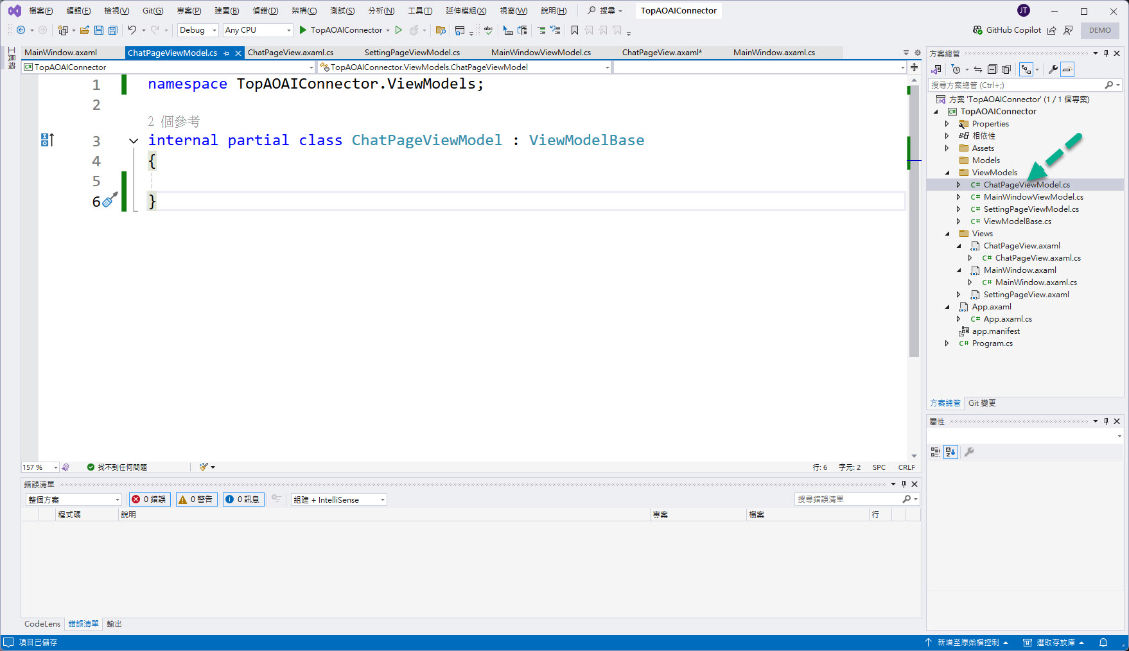Click the uncomment selected lines icon
The width and height of the screenshot is (1129, 651).
click(555, 30)
